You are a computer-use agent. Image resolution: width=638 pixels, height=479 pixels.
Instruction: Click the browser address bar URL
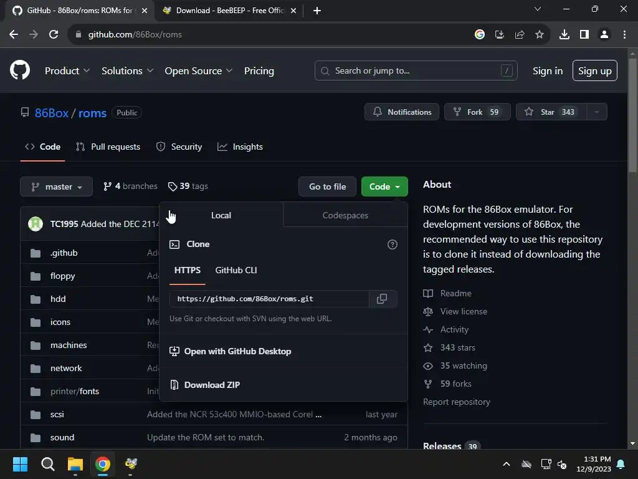click(x=135, y=35)
